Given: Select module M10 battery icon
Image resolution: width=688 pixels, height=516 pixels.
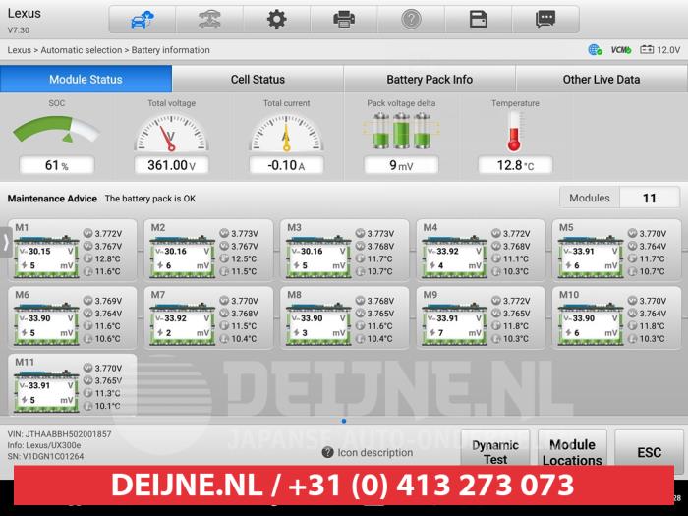Looking at the screenshot, I should point(590,323).
